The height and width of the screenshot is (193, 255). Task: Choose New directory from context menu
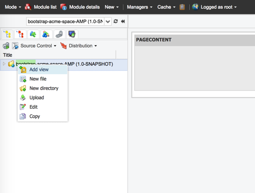(x=43, y=88)
